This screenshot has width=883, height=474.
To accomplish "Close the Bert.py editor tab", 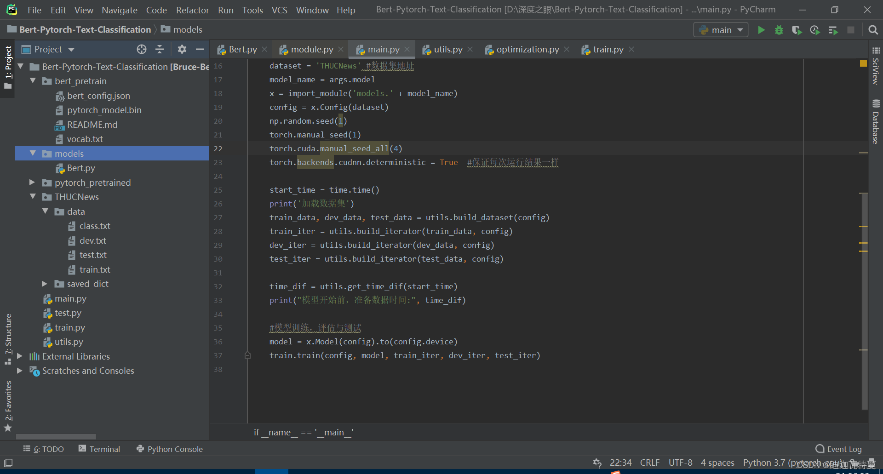I will pyautogui.click(x=264, y=49).
